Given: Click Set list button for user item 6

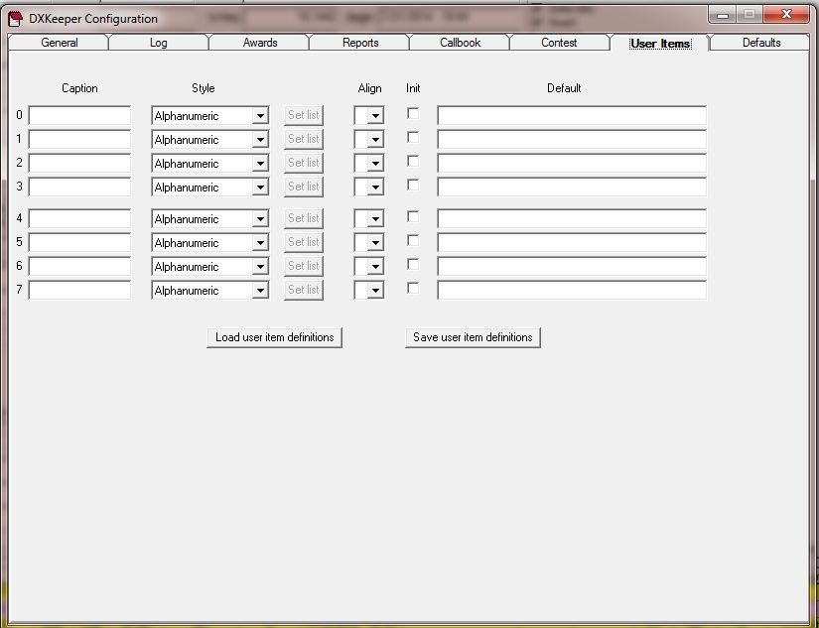Looking at the screenshot, I should tap(304, 267).
